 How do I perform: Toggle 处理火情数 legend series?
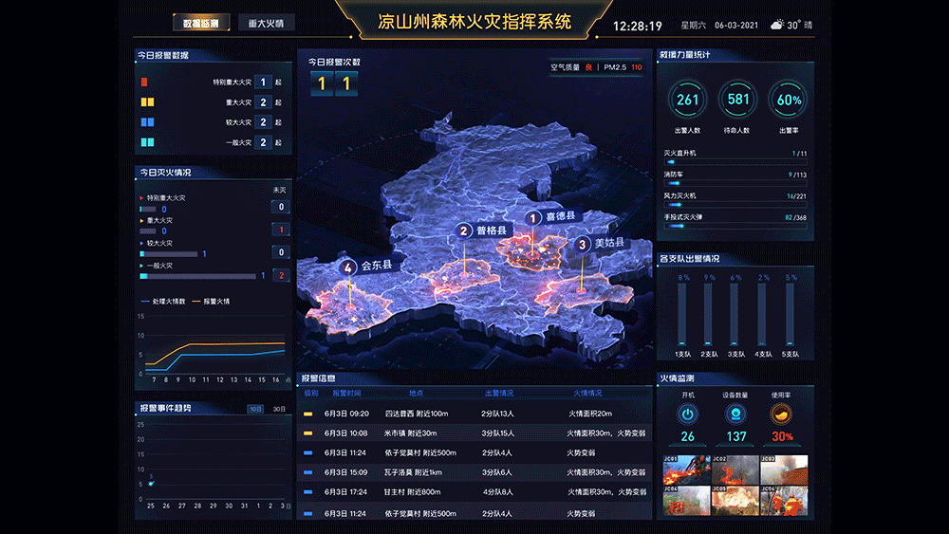(163, 302)
